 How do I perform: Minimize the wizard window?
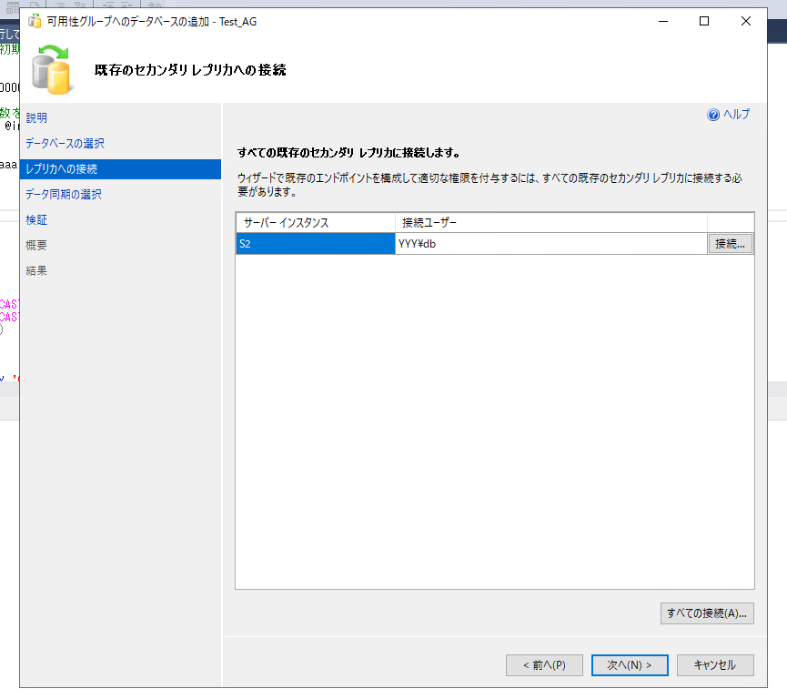click(x=663, y=21)
